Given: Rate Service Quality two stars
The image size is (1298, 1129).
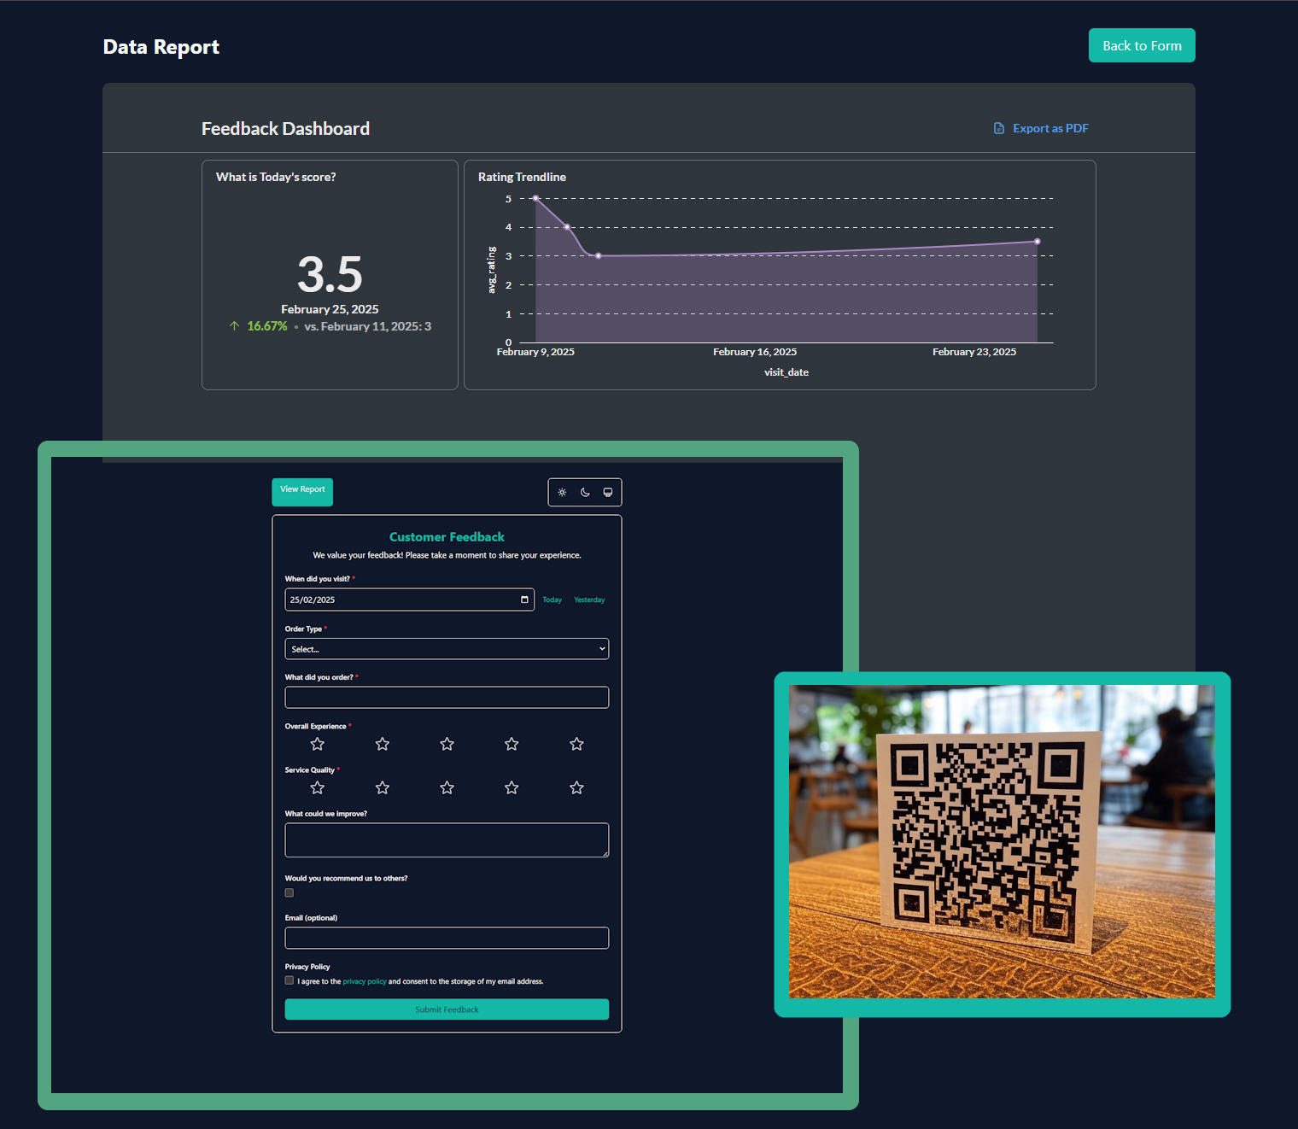Looking at the screenshot, I should tap(383, 787).
